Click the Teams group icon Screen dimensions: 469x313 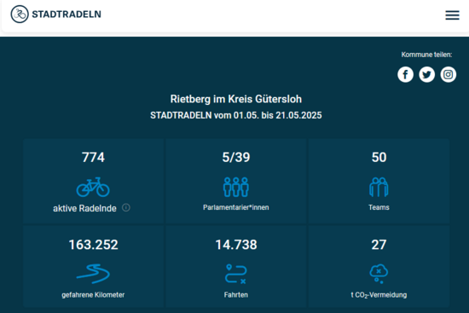[x=379, y=187]
